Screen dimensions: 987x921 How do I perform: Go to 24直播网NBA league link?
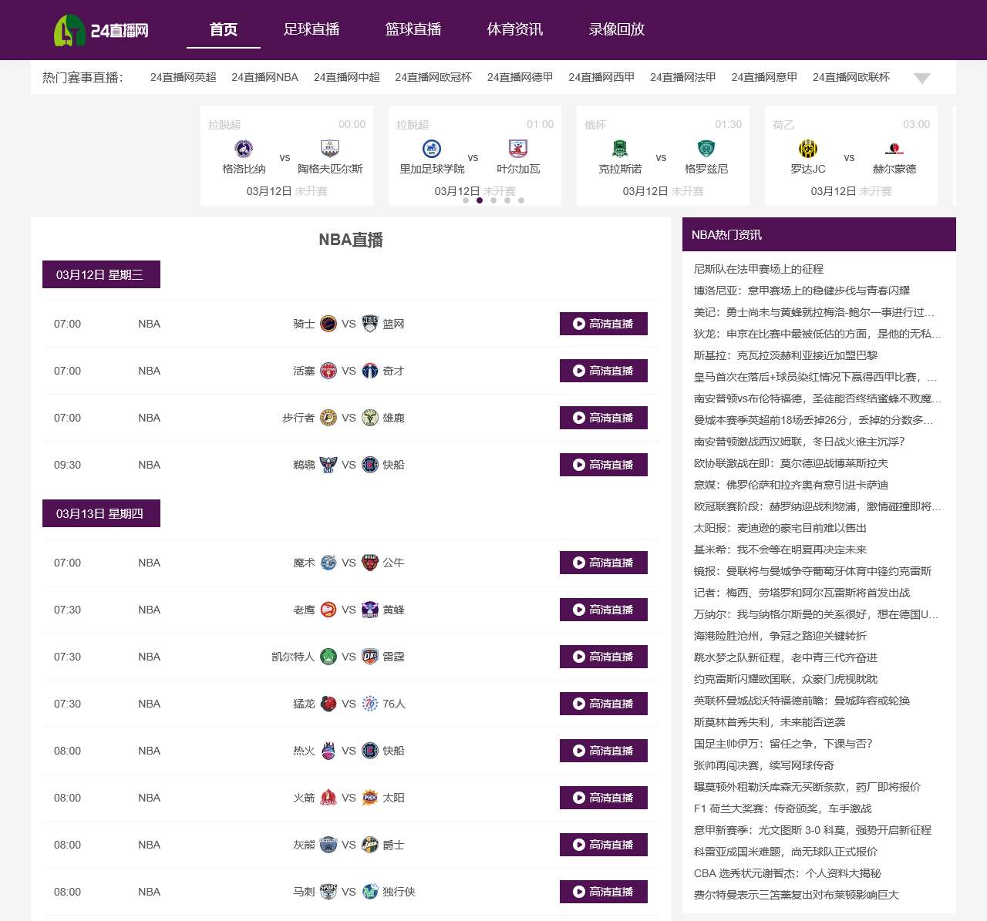(264, 77)
